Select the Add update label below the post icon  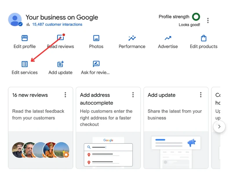pos(60,72)
